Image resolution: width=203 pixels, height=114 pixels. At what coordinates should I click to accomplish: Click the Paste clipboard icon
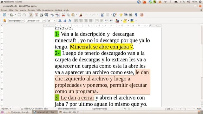pyautogui.click(x=73, y=15)
